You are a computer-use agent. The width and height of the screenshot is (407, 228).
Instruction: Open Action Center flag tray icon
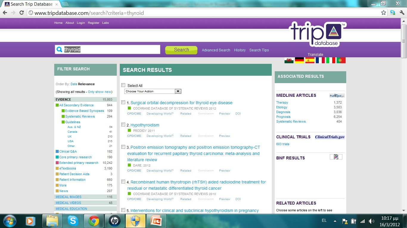click(x=345, y=221)
